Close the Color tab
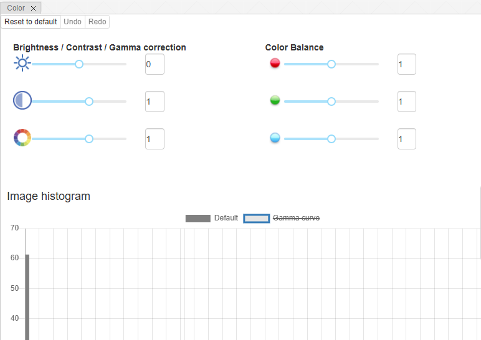481x340 pixels. (x=34, y=8)
